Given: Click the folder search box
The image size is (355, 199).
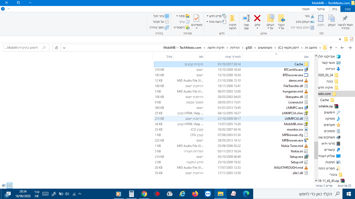Looking at the screenshot, I should [x=26, y=48].
